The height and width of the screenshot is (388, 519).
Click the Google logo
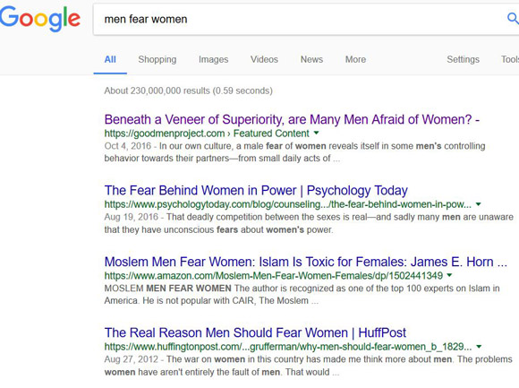pyautogui.click(x=39, y=19)
